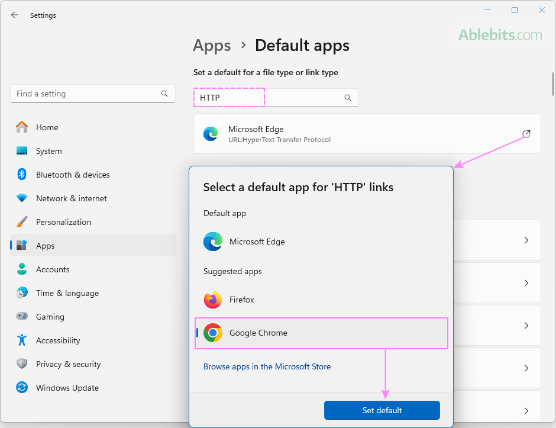This screenshot has height=428, width=556.
Task: Go back with the Settings back arrow
Action: 15,15
